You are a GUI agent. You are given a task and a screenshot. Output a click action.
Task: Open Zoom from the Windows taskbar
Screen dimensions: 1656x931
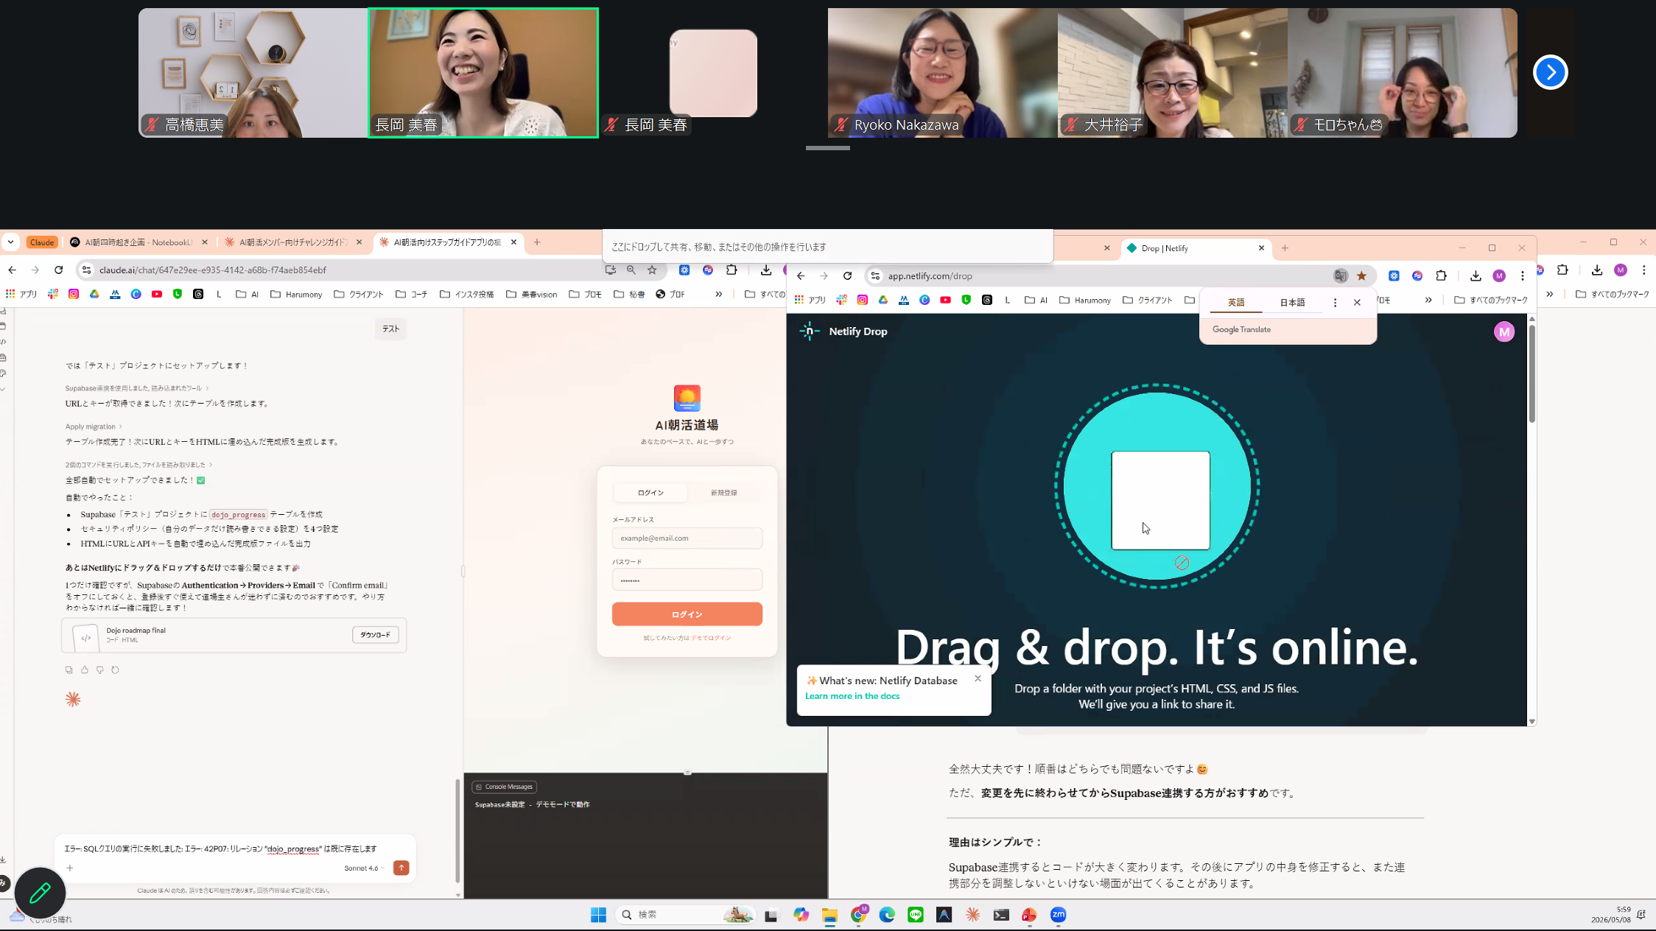coord(1059,915)
